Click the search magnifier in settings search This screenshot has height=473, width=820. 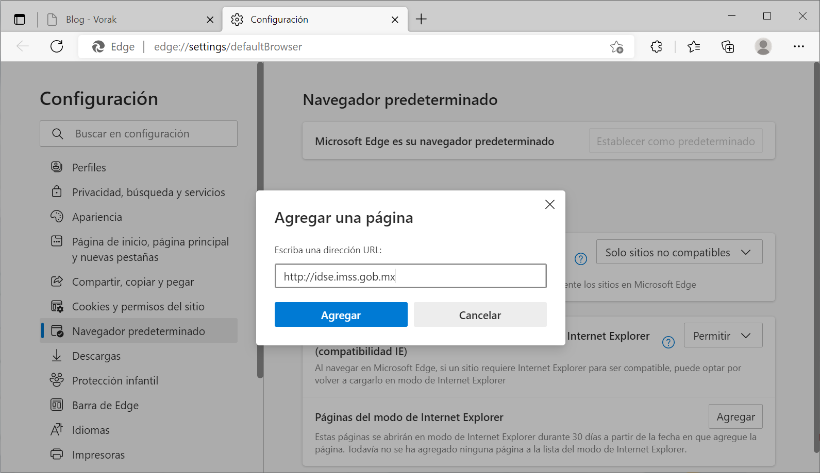58,134
